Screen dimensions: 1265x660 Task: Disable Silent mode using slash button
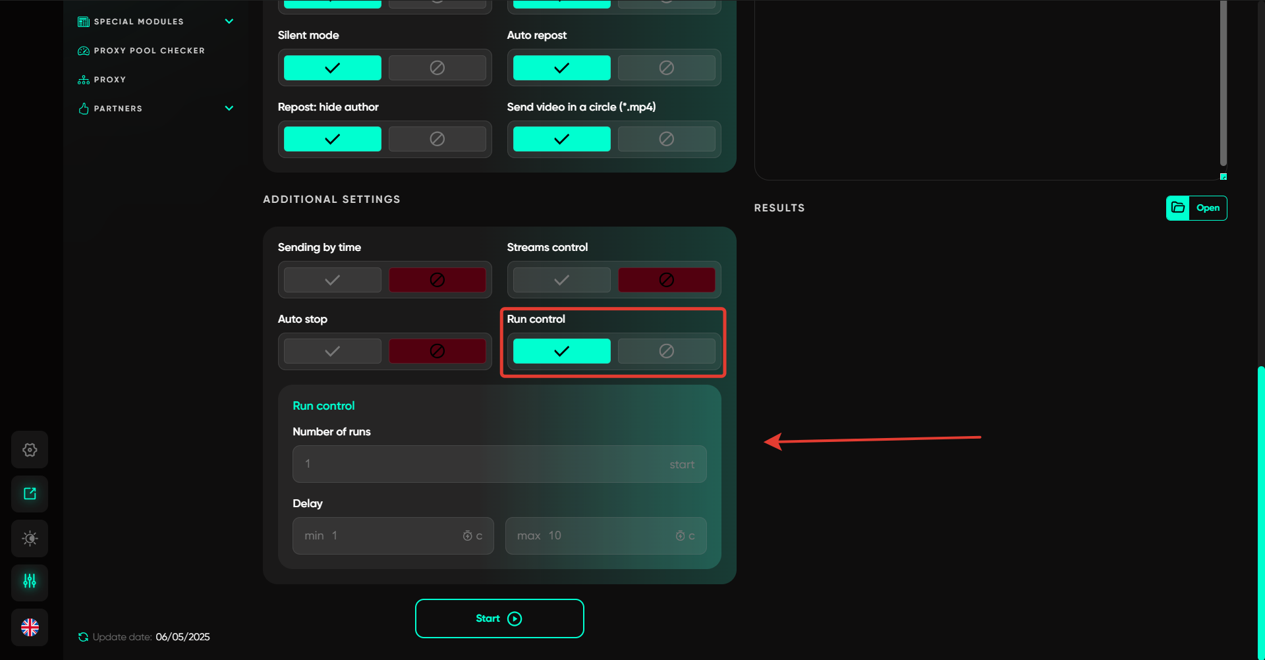tap(437, 68)
